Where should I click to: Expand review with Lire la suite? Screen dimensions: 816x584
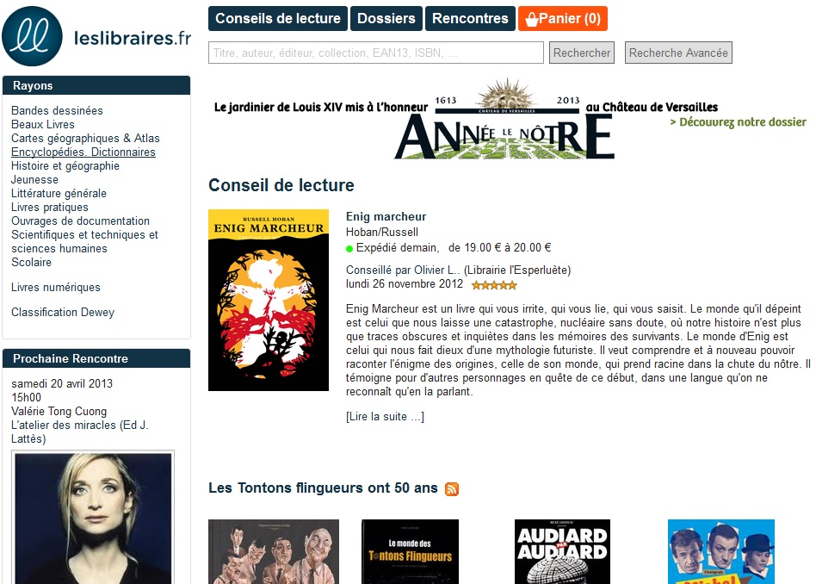point(385,417)
